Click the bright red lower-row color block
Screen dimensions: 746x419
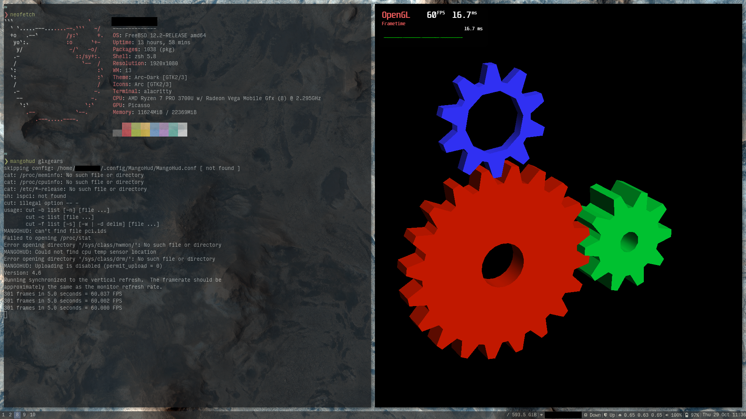[x=127, y=133]
